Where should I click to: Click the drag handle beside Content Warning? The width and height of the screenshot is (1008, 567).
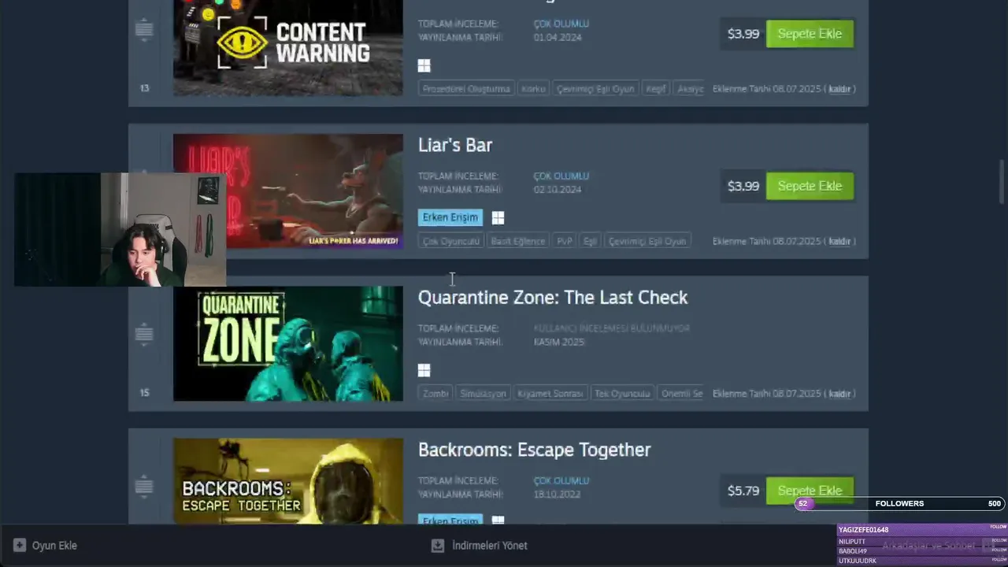143,30
